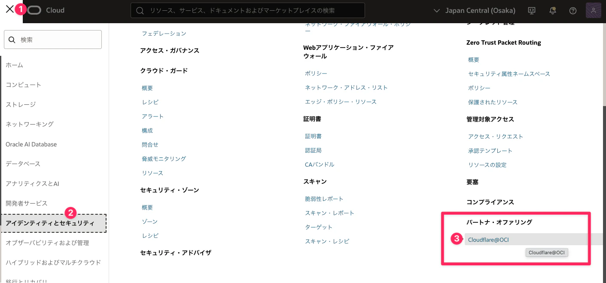
Task: Open WAF ポリシー link
Action: point(316,74)
